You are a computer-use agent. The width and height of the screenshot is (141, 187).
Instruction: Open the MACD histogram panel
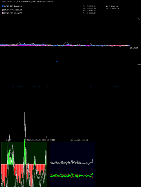point(24,164)
